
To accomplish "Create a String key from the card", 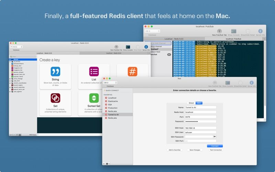I will click(x=55, y=77).
